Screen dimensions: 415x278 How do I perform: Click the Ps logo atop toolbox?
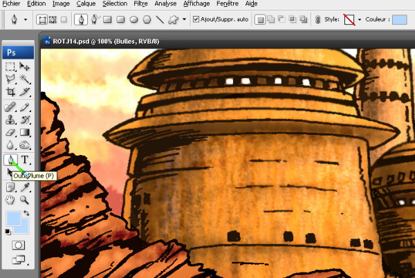(18, 53)
